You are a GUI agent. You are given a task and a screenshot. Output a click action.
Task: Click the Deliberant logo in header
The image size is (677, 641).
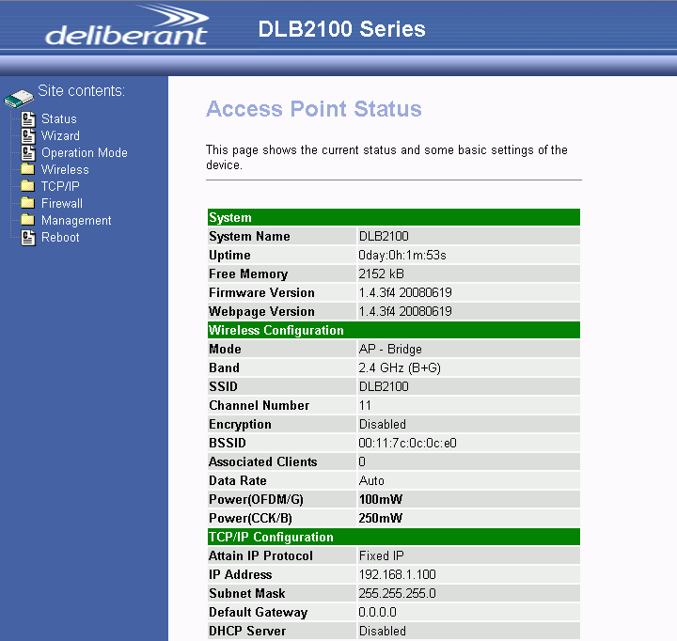(127, 27)
